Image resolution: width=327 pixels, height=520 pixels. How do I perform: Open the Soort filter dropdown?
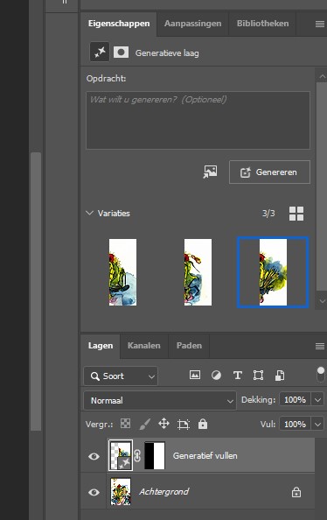[121, 376]
